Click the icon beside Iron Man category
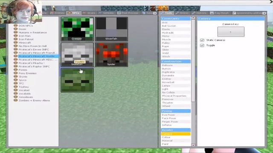 (x=16, y=36)
